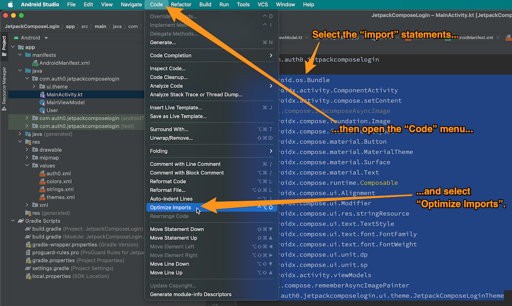
Task: Select Comment with Block Comment entry
Action: tap(211, 173)
